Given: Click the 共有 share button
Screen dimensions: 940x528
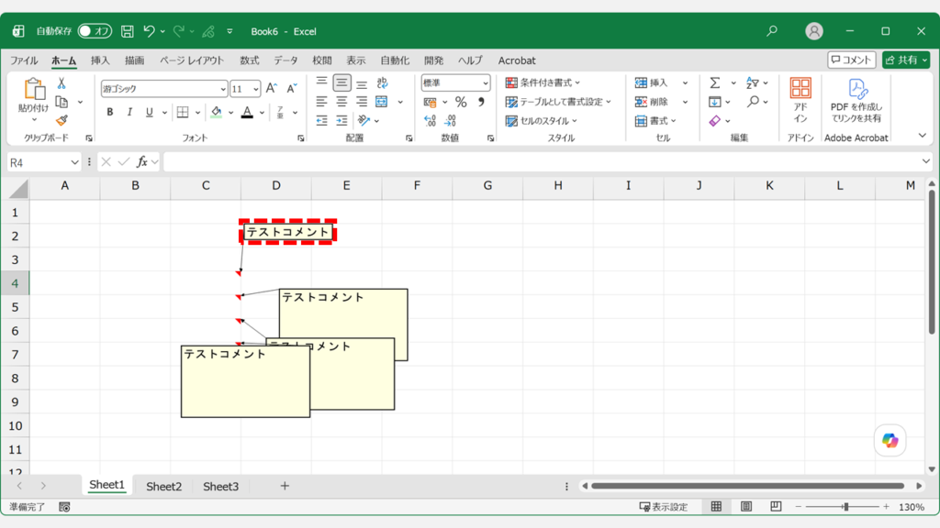Looking at the screenshot, I should tap(906, 60).
